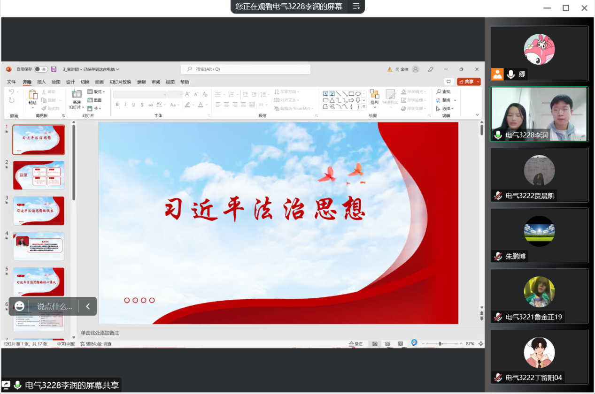Open the Arrange (排列) shapes tool
Image resolution: width=595 pixels, height=394 pixels.
coord(374,95)
